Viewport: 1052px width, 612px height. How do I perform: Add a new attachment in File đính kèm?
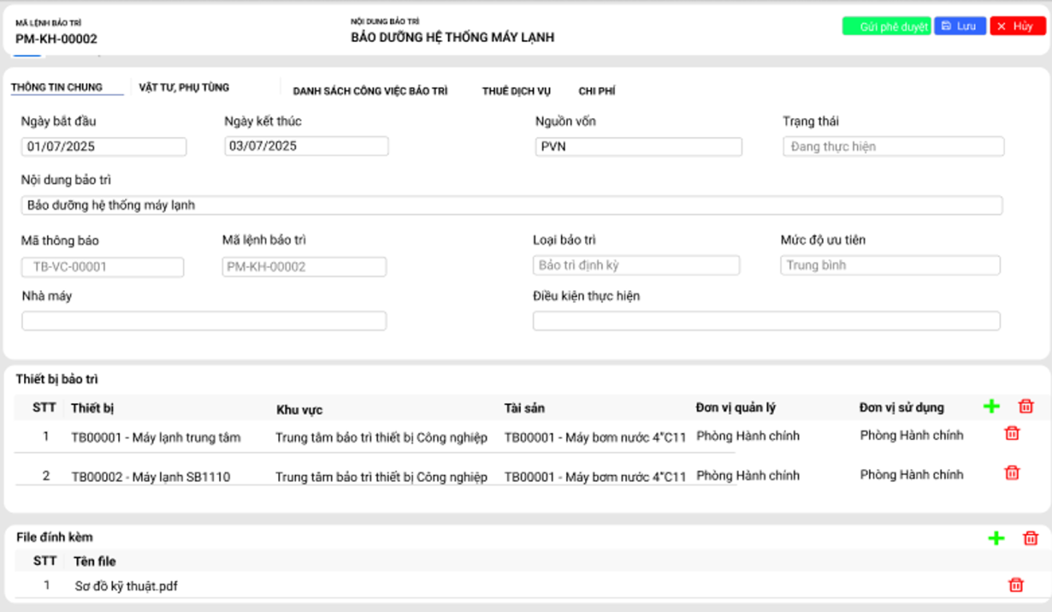pos(995,538)
